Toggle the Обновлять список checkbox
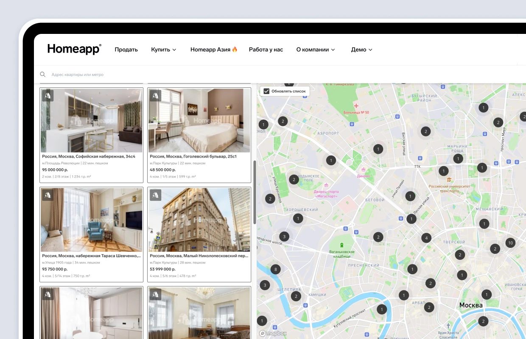The width and height of the screenshot is (526, 339). [266, 91]
